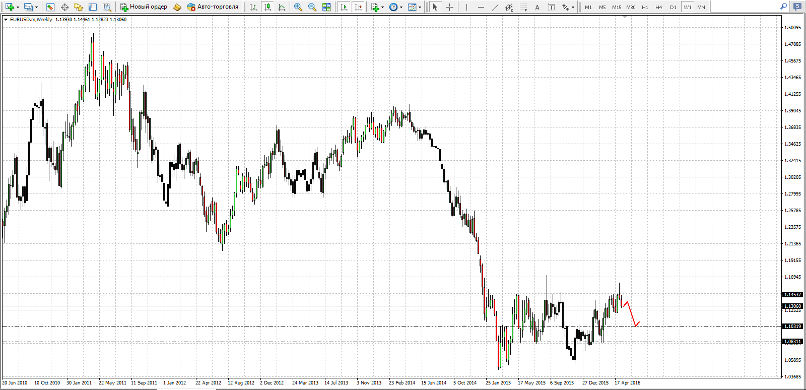Toggle the Chart Shift button
Screen dimensions: 806x390
[358, 7]
